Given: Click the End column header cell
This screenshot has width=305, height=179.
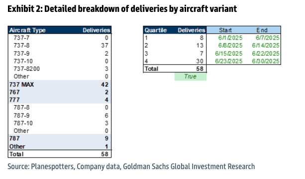Looking at the screenshot, I should tap(262, 30).
